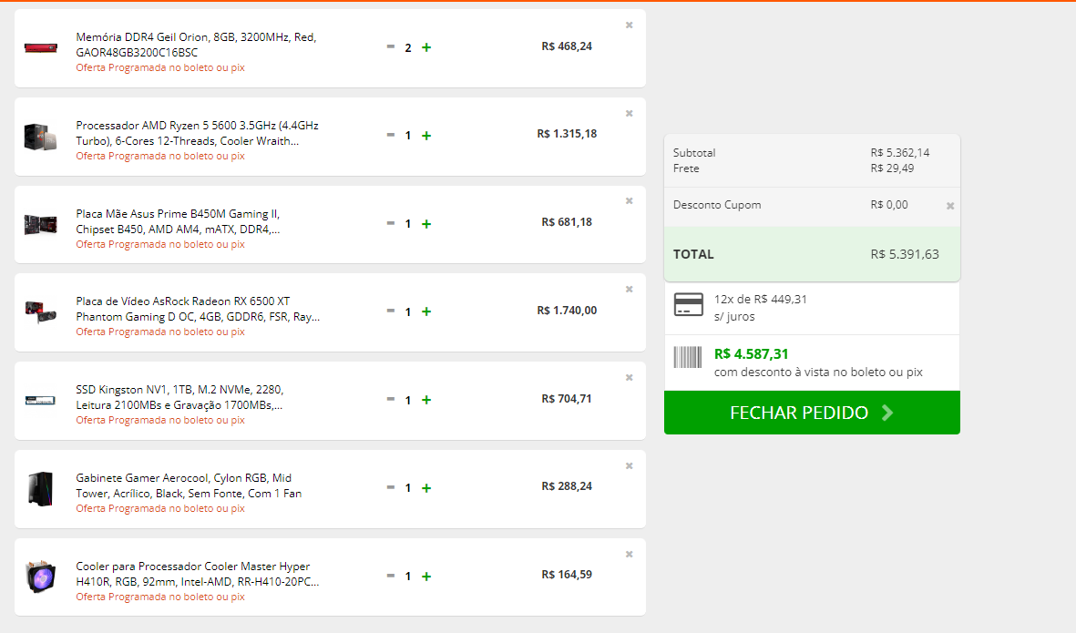Open Radeon RX 6500 XT product thumbnail
Viewport: 1076px width, 633px height.
point(40,312)
